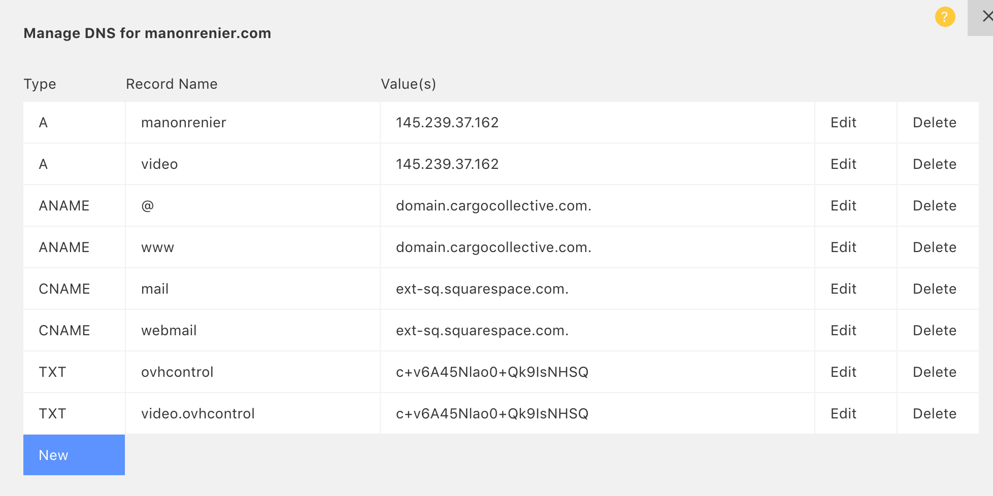Delete the video A record
Image resolution: width=993 pixels, height=496 pixels.
(x=934, y=164)
